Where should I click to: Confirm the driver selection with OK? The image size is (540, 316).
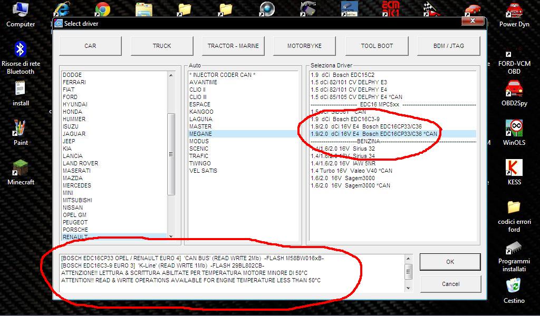pyautogui.click(x=450, y=262)
